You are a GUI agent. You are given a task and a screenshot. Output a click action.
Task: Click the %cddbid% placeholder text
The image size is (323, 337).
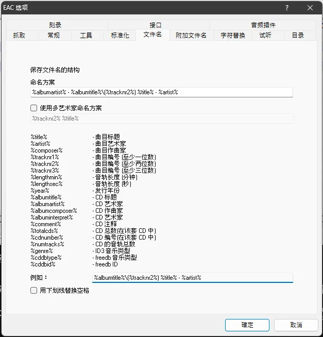coord(43,264)
